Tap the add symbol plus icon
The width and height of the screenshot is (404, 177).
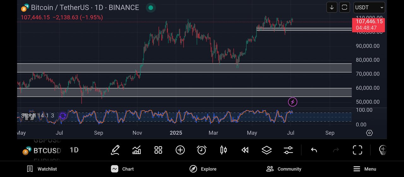pyautogui.click(x=180, y=150)
